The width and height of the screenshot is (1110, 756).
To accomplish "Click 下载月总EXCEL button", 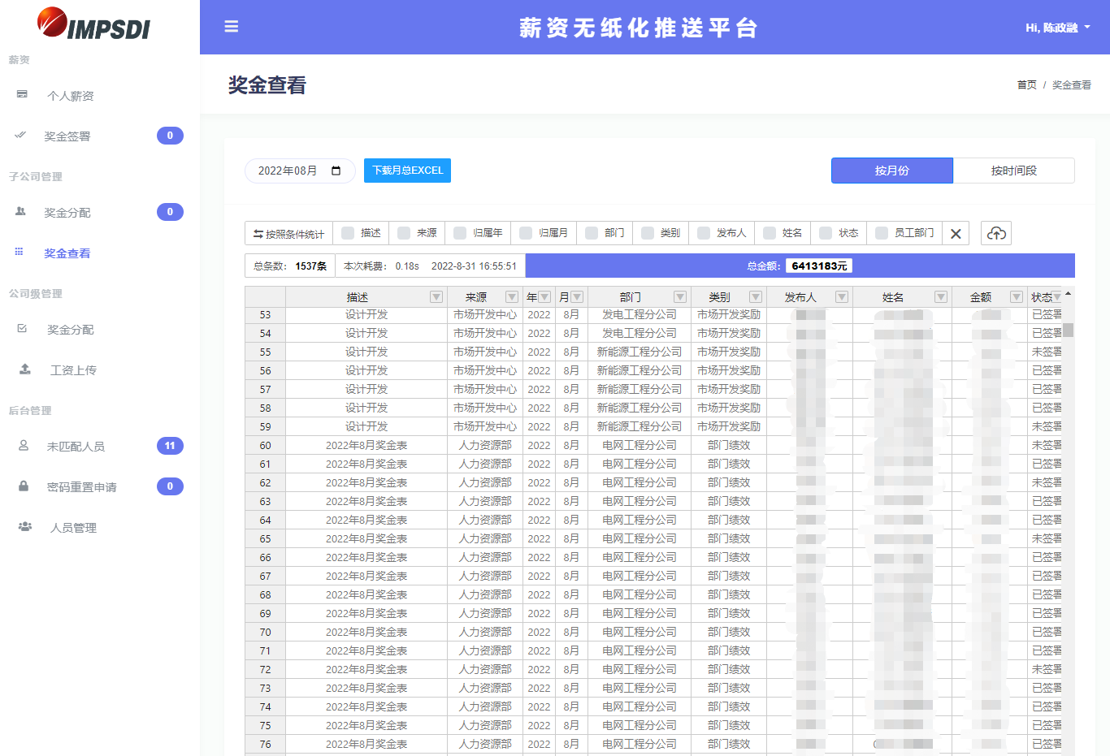I will [407, 171].
